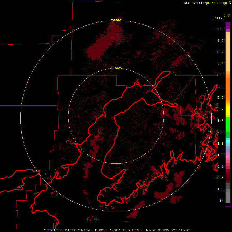Select the 8.2 scale value
Viewport: 232px width, 232px height.
[x=220, y=52]
